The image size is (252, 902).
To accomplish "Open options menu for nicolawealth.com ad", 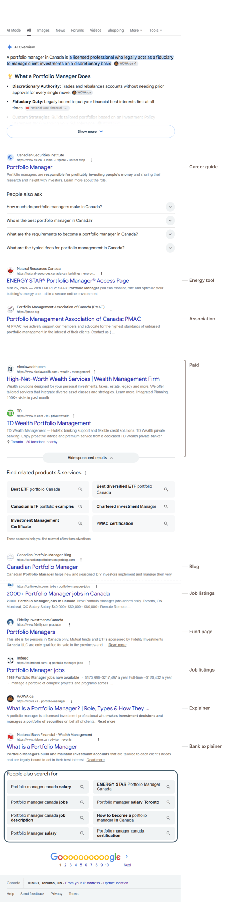I will tap(94, 372).
